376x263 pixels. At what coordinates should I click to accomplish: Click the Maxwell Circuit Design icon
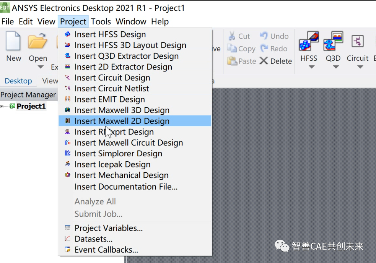coord(68,143)
